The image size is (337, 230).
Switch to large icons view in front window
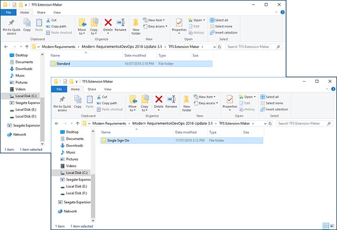pos(331,225)
